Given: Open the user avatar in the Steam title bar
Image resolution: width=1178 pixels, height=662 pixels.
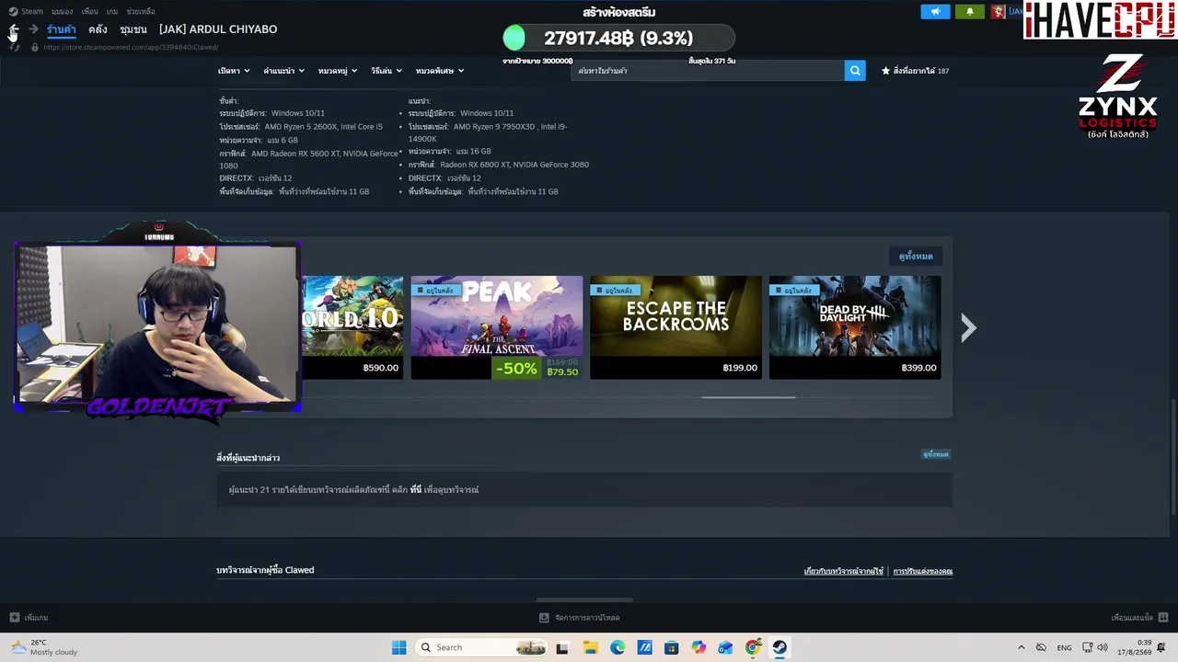Looking at the screenshot, I should click(998, 12).
